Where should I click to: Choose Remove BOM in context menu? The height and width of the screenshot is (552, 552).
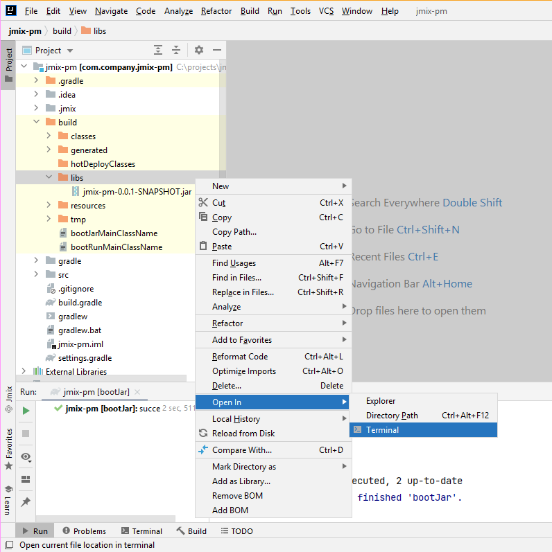click(273, 496)
